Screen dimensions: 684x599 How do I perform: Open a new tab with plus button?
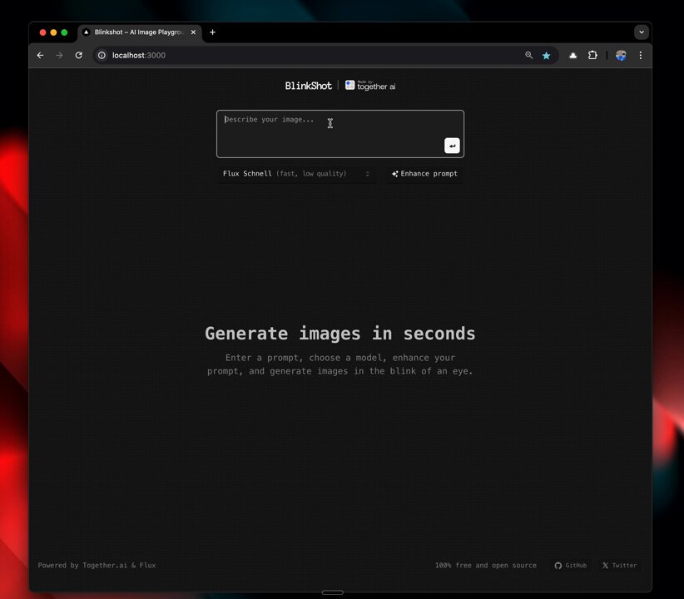pyautogui.click(x=212, y=32)
